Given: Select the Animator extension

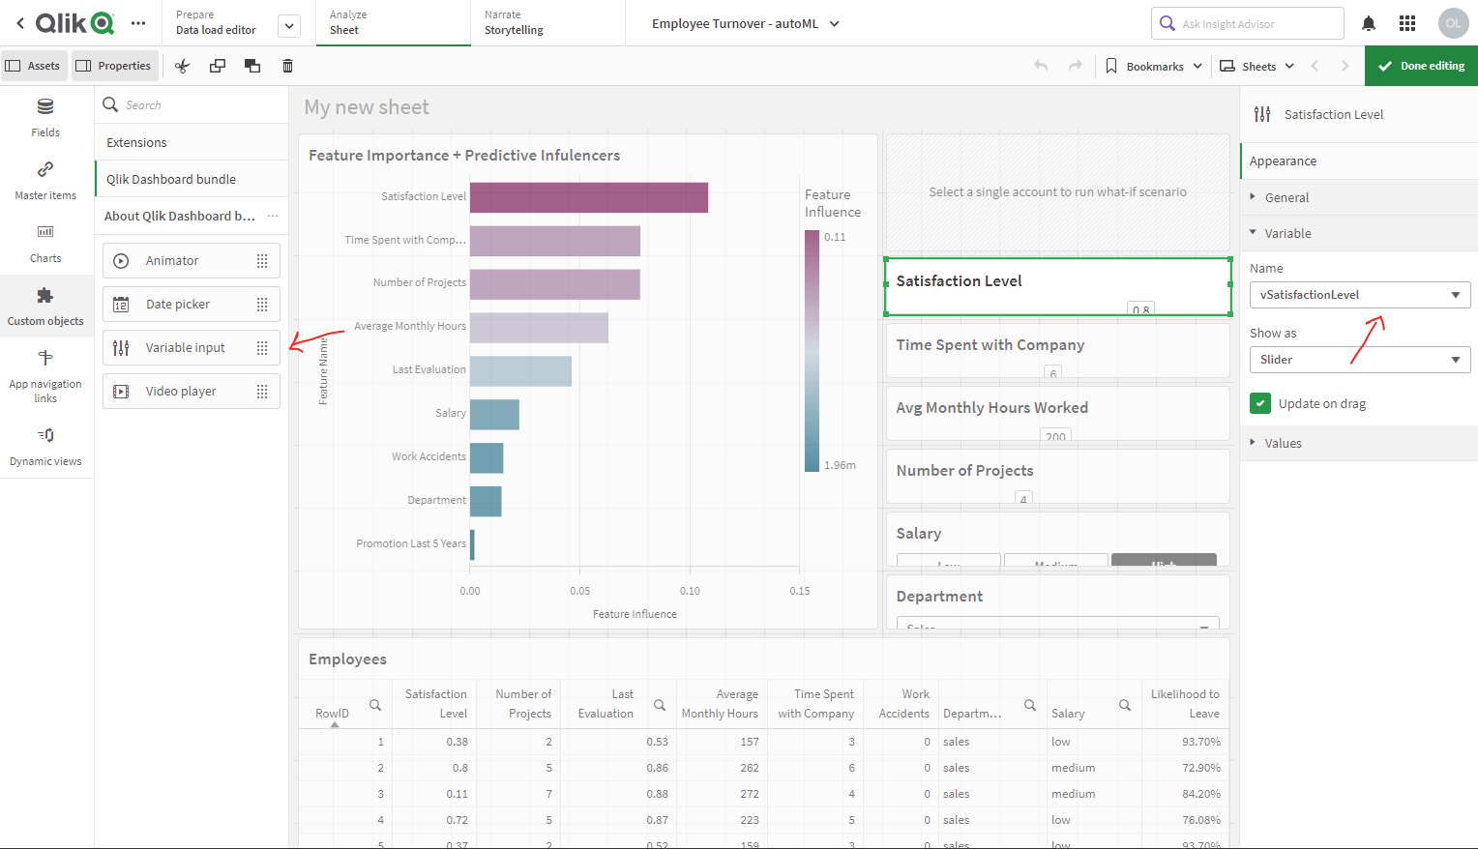Looking at the screenshot, I should (192, 261).
